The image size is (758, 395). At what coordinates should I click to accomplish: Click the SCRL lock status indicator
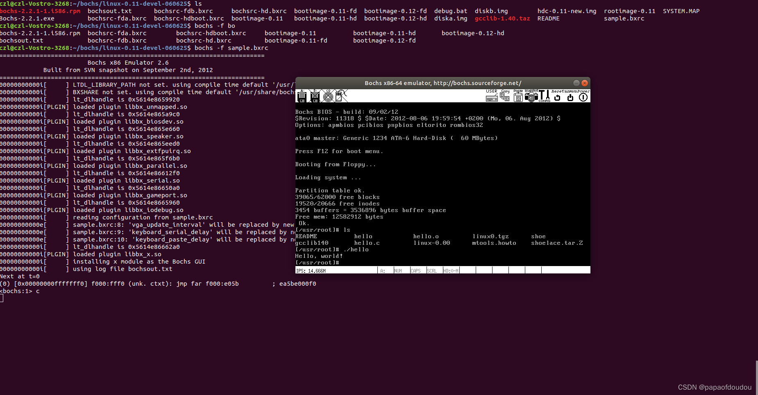(x=435, y=270)
